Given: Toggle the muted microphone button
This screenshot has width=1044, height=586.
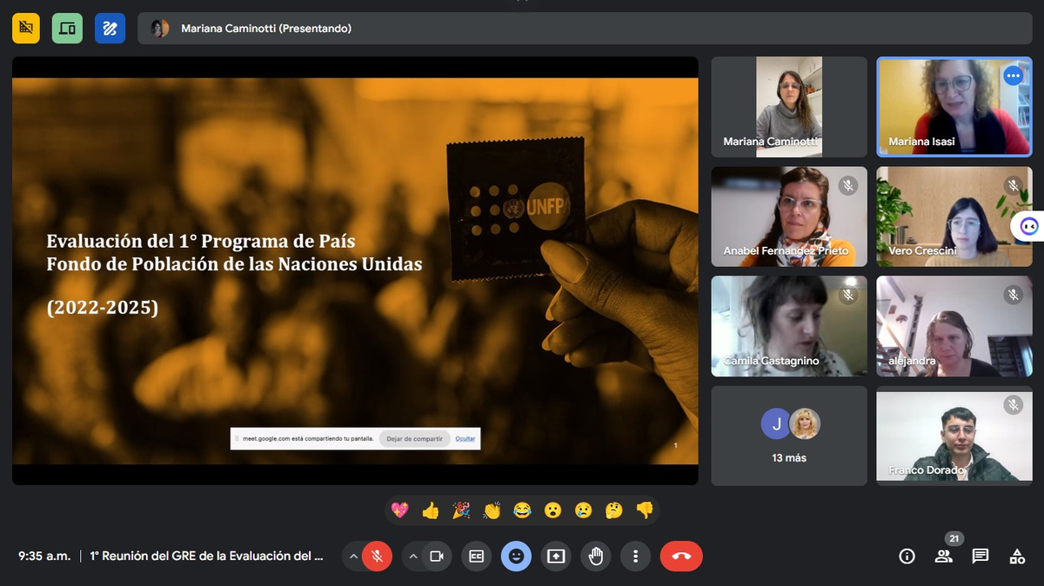Looking at the screenshot, I should coord(377,556).
